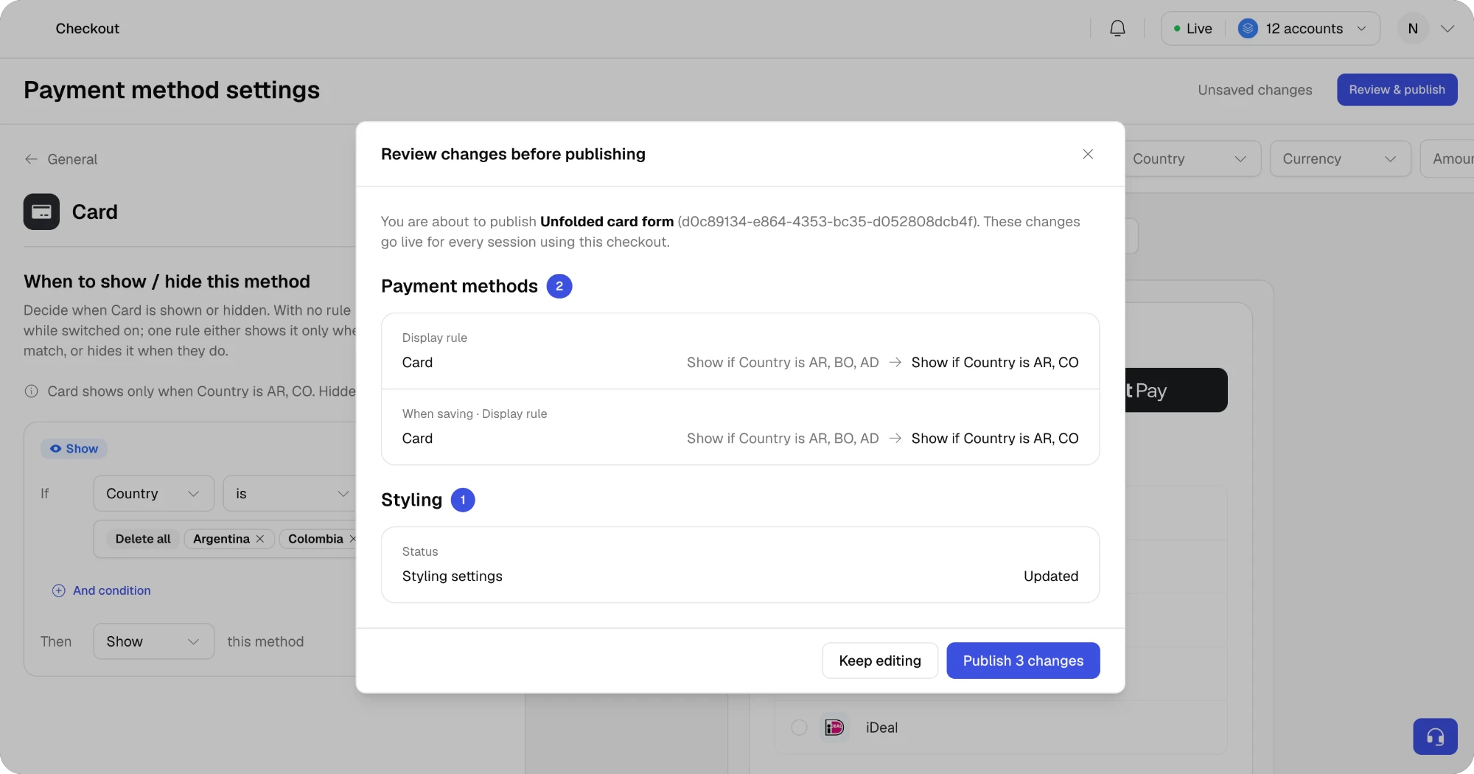Open the Currency filter dropdown
The width and height of the screenshot is (1474, 774).
1340,158
